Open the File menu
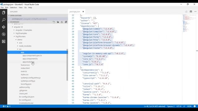The width and height of the screenshot is (198, 111). tap(2, 7)
